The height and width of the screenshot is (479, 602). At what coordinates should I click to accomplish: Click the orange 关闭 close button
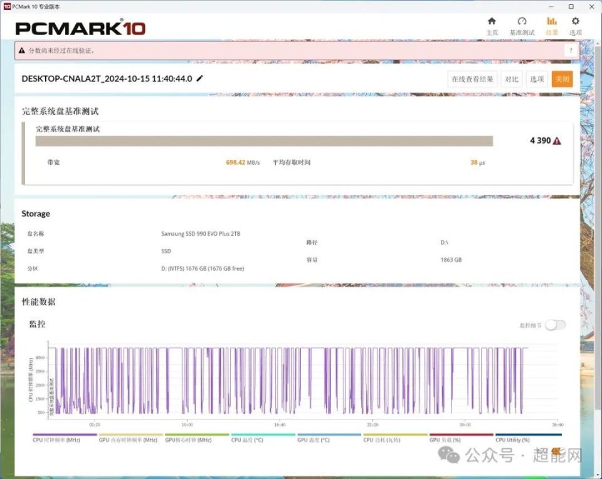pos(562,79)
